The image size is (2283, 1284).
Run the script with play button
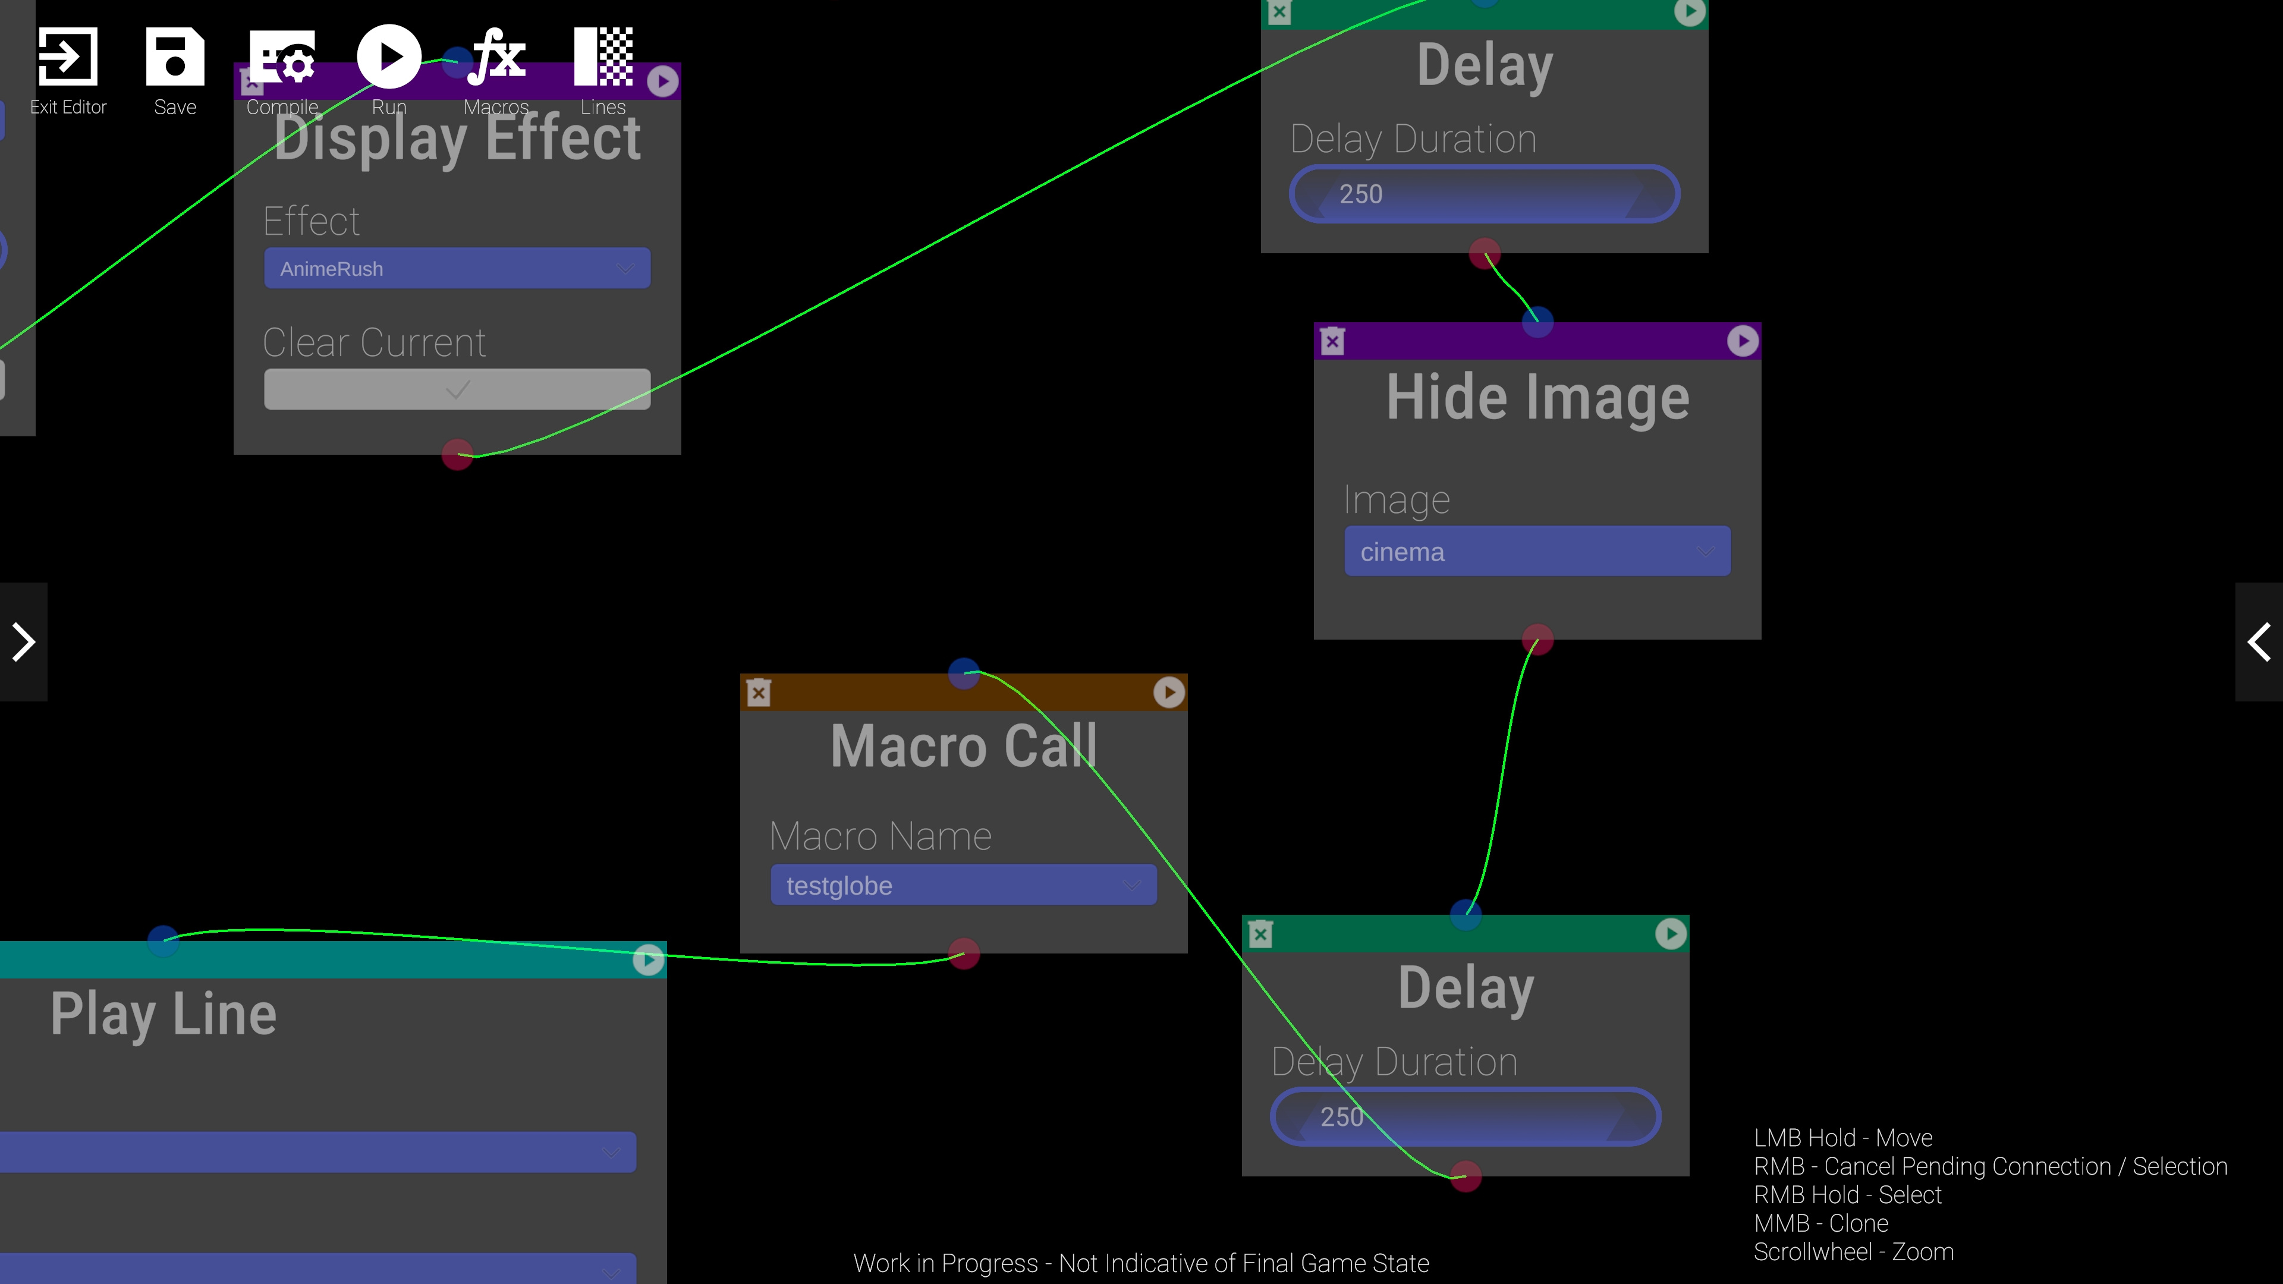(389, 56)
